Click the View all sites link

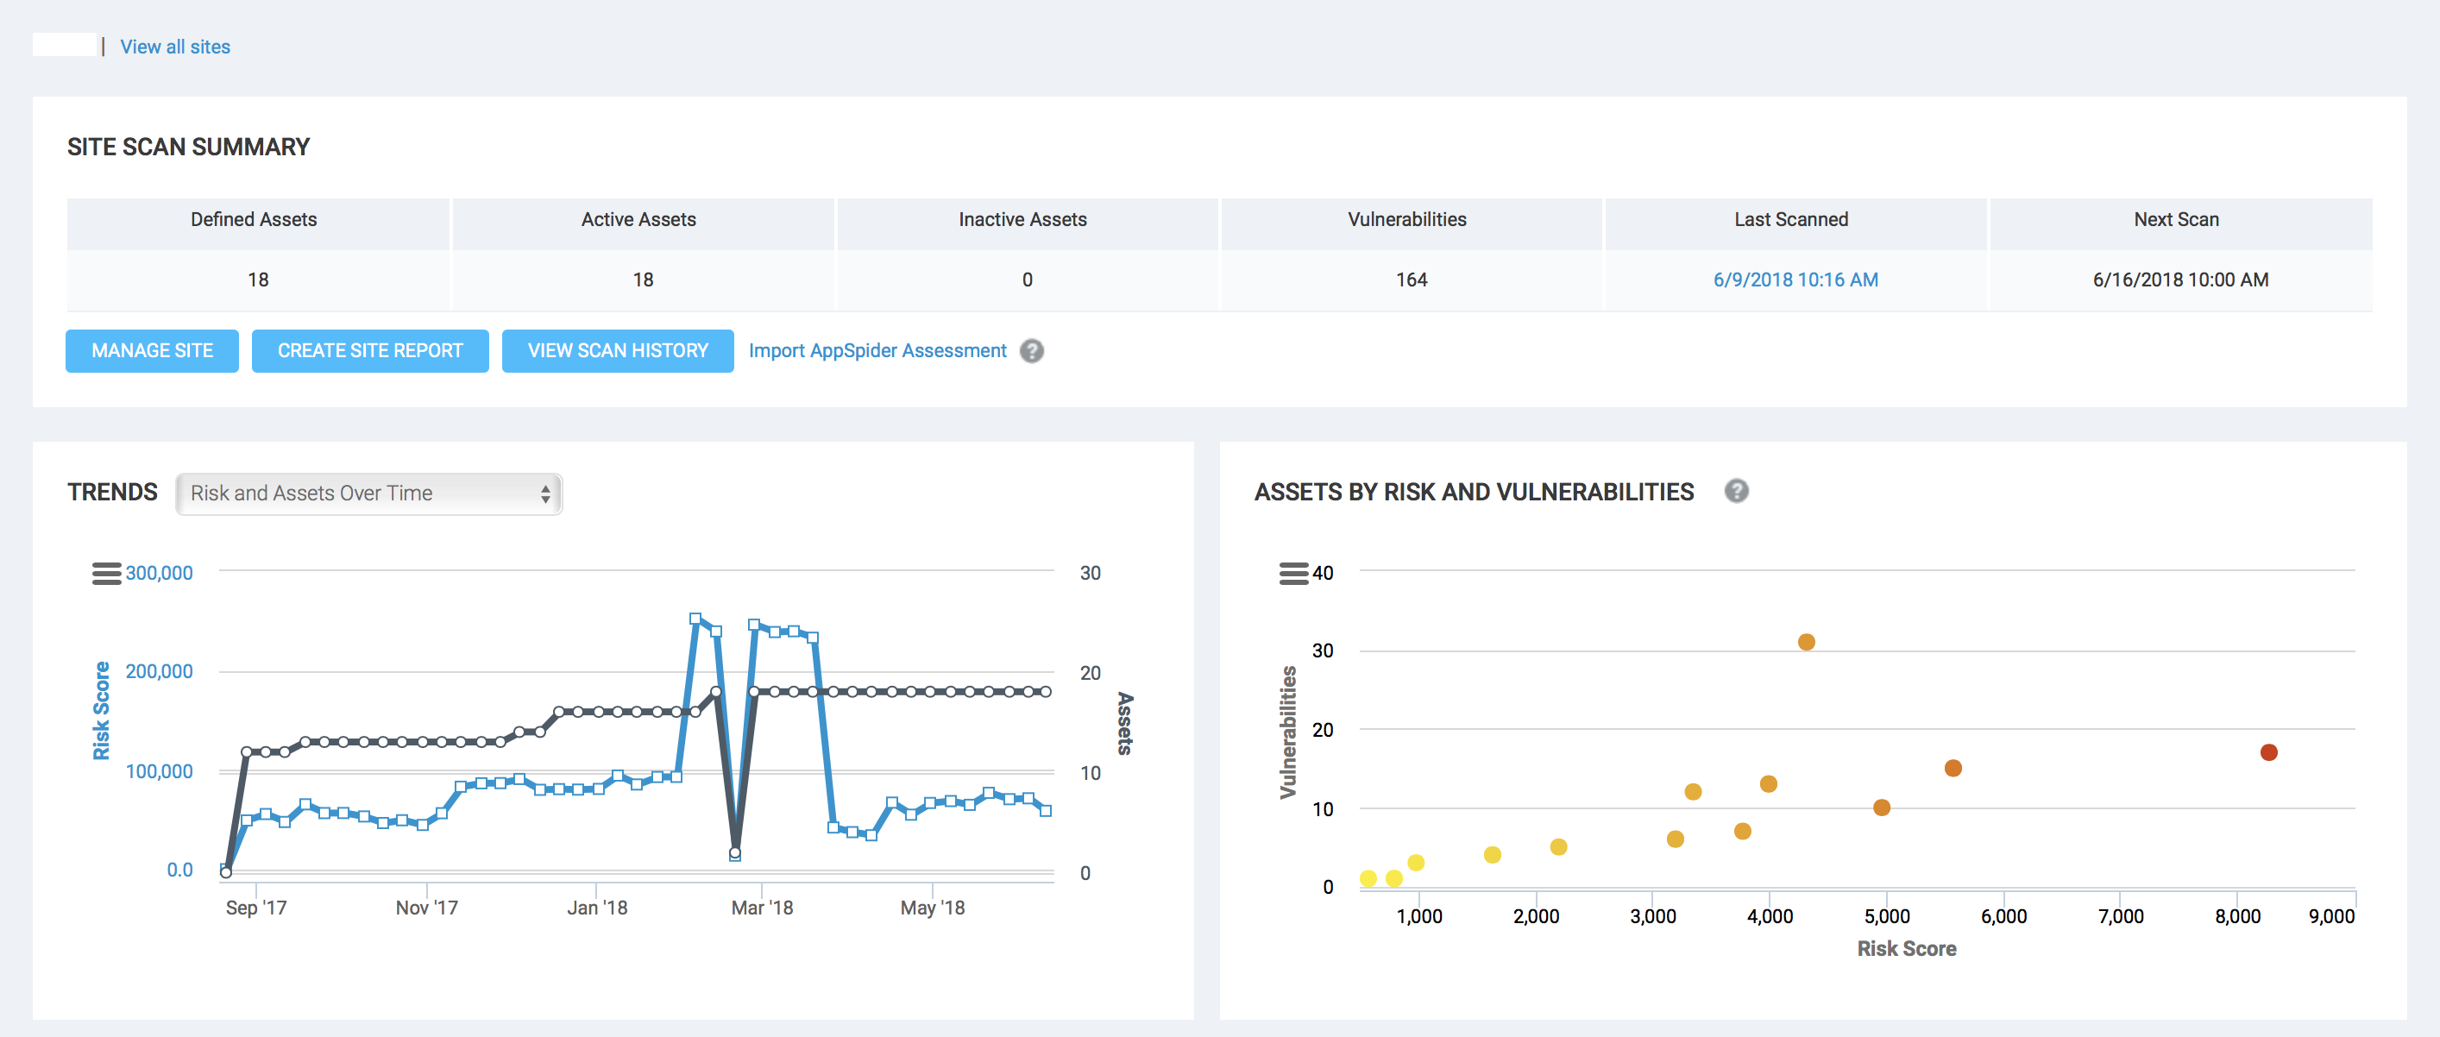point(173,46)
